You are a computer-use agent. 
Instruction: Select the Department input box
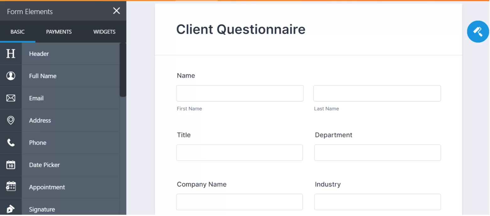pos(377,152)
